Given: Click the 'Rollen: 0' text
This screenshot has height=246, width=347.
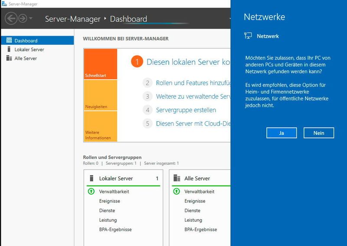Looking at the screenshot, I should [x=91, y=163].
